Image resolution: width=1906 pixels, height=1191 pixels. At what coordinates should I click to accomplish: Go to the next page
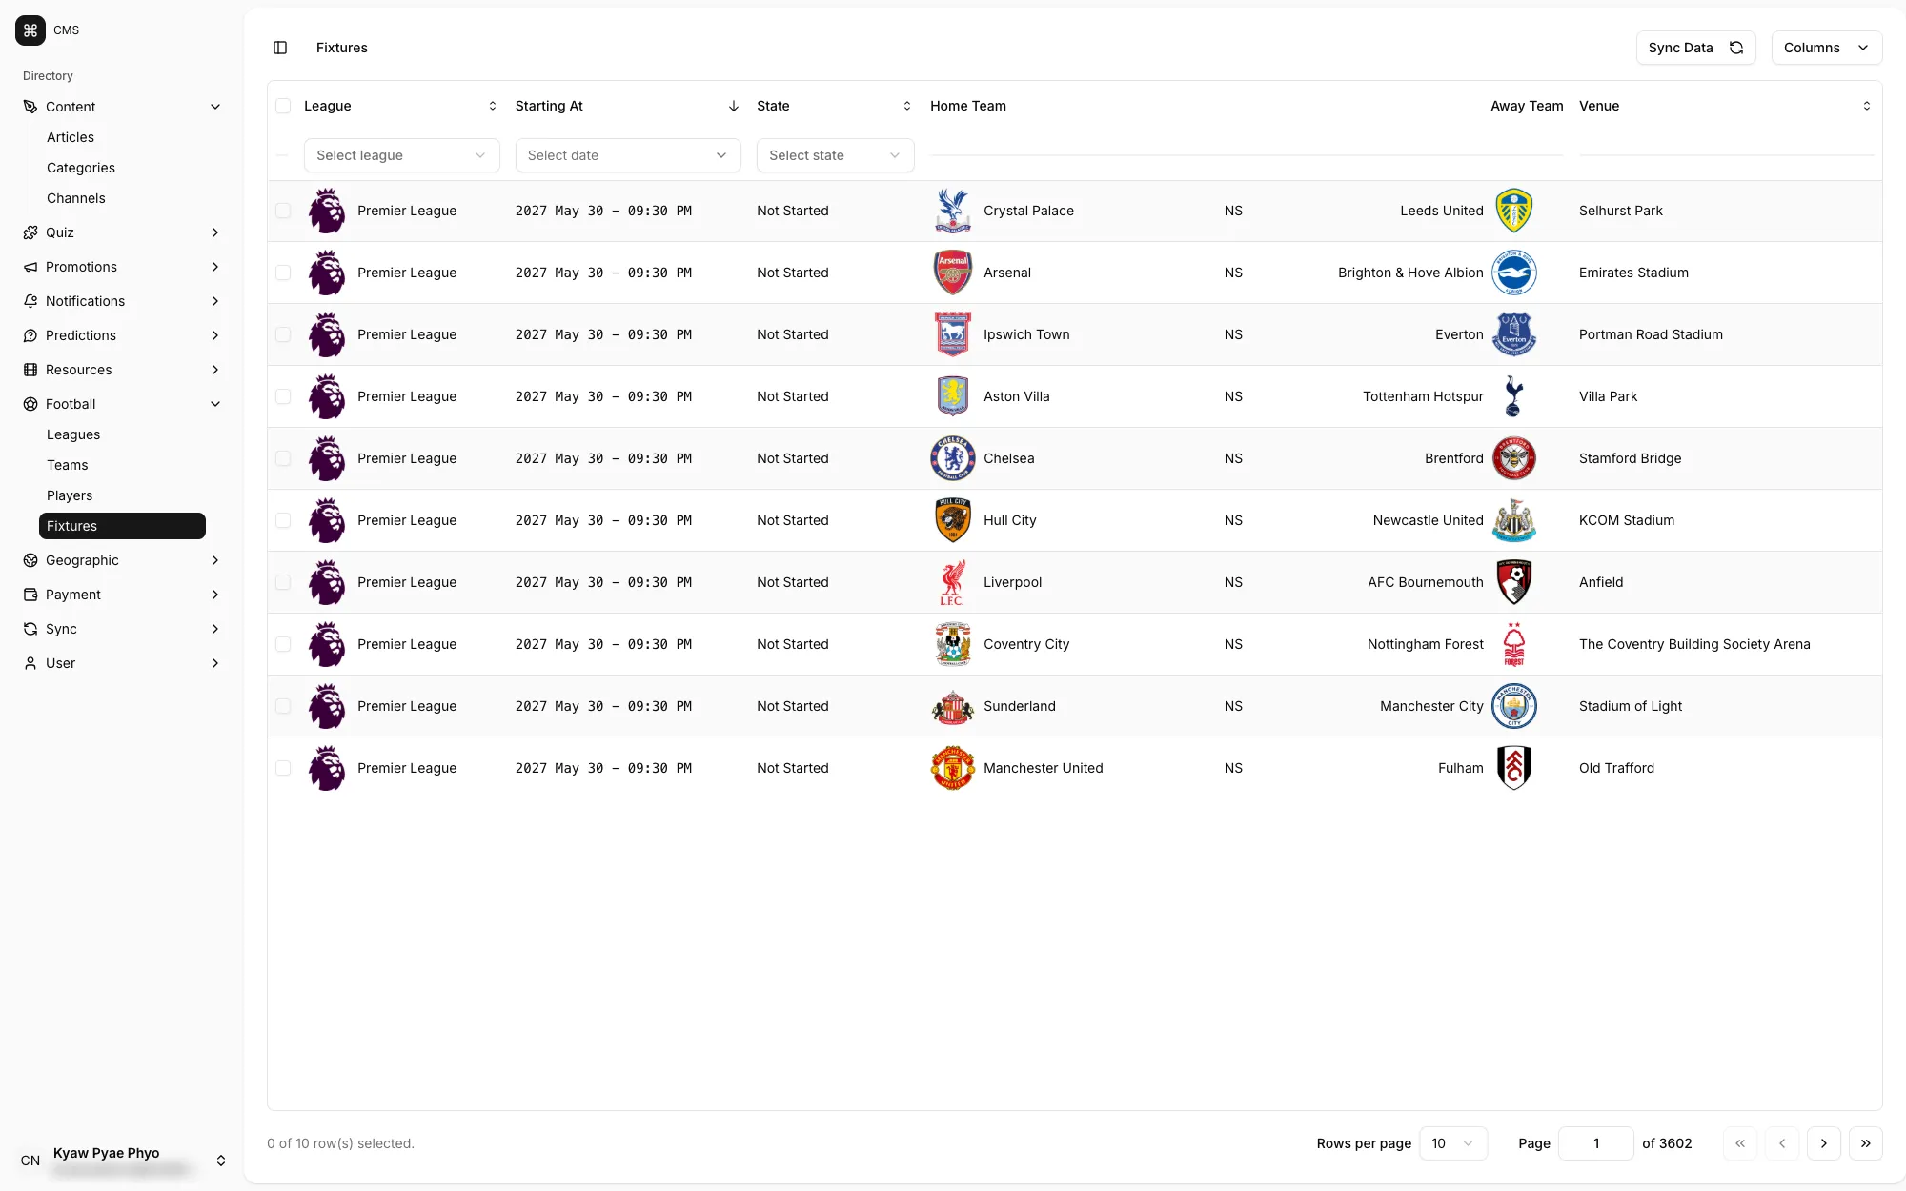click(1823, 1143)
